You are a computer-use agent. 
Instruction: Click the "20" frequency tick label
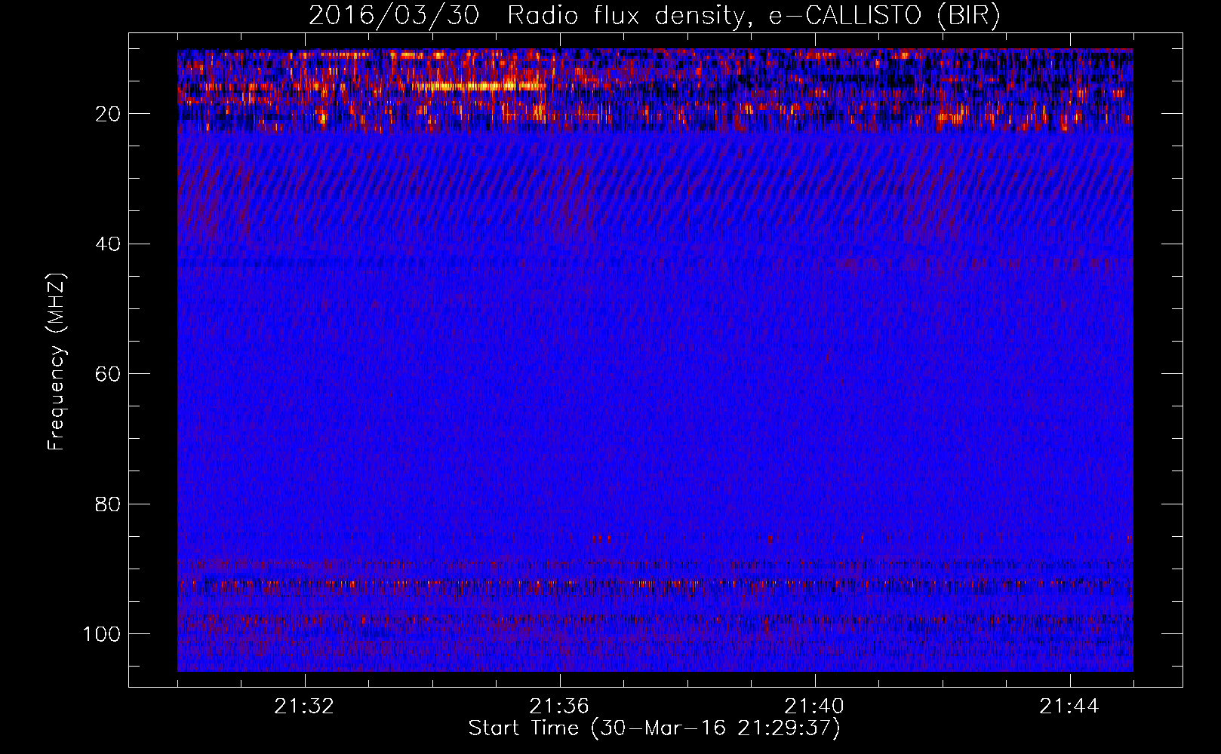point(108,114)
